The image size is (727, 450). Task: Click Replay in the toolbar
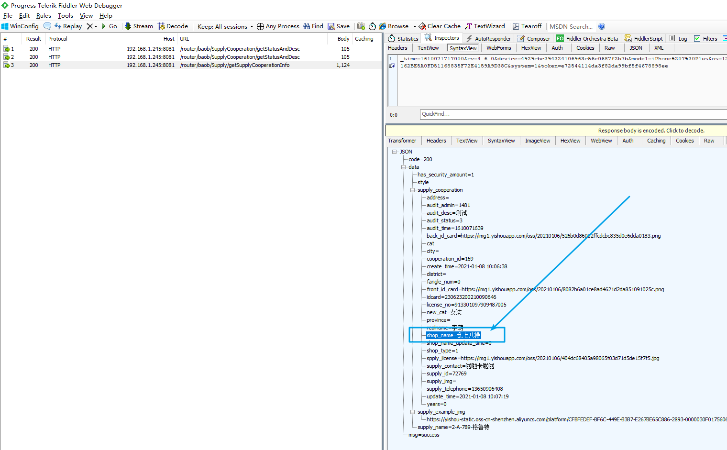pyautogui.click(x=68, y=26)
